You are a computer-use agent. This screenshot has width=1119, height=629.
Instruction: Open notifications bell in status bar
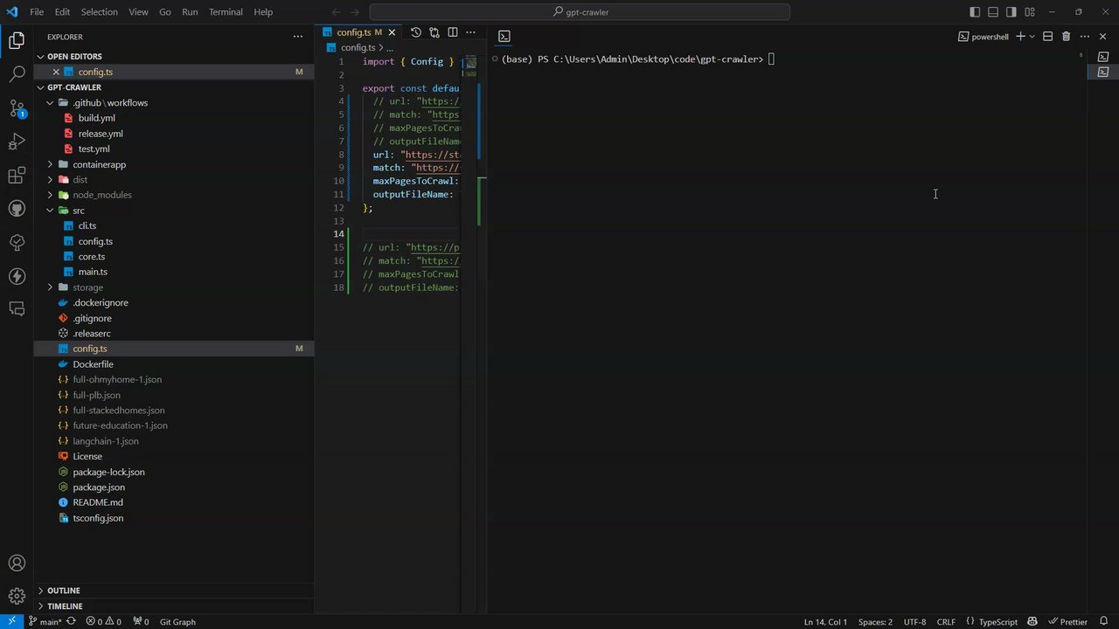coord(1104,621)
